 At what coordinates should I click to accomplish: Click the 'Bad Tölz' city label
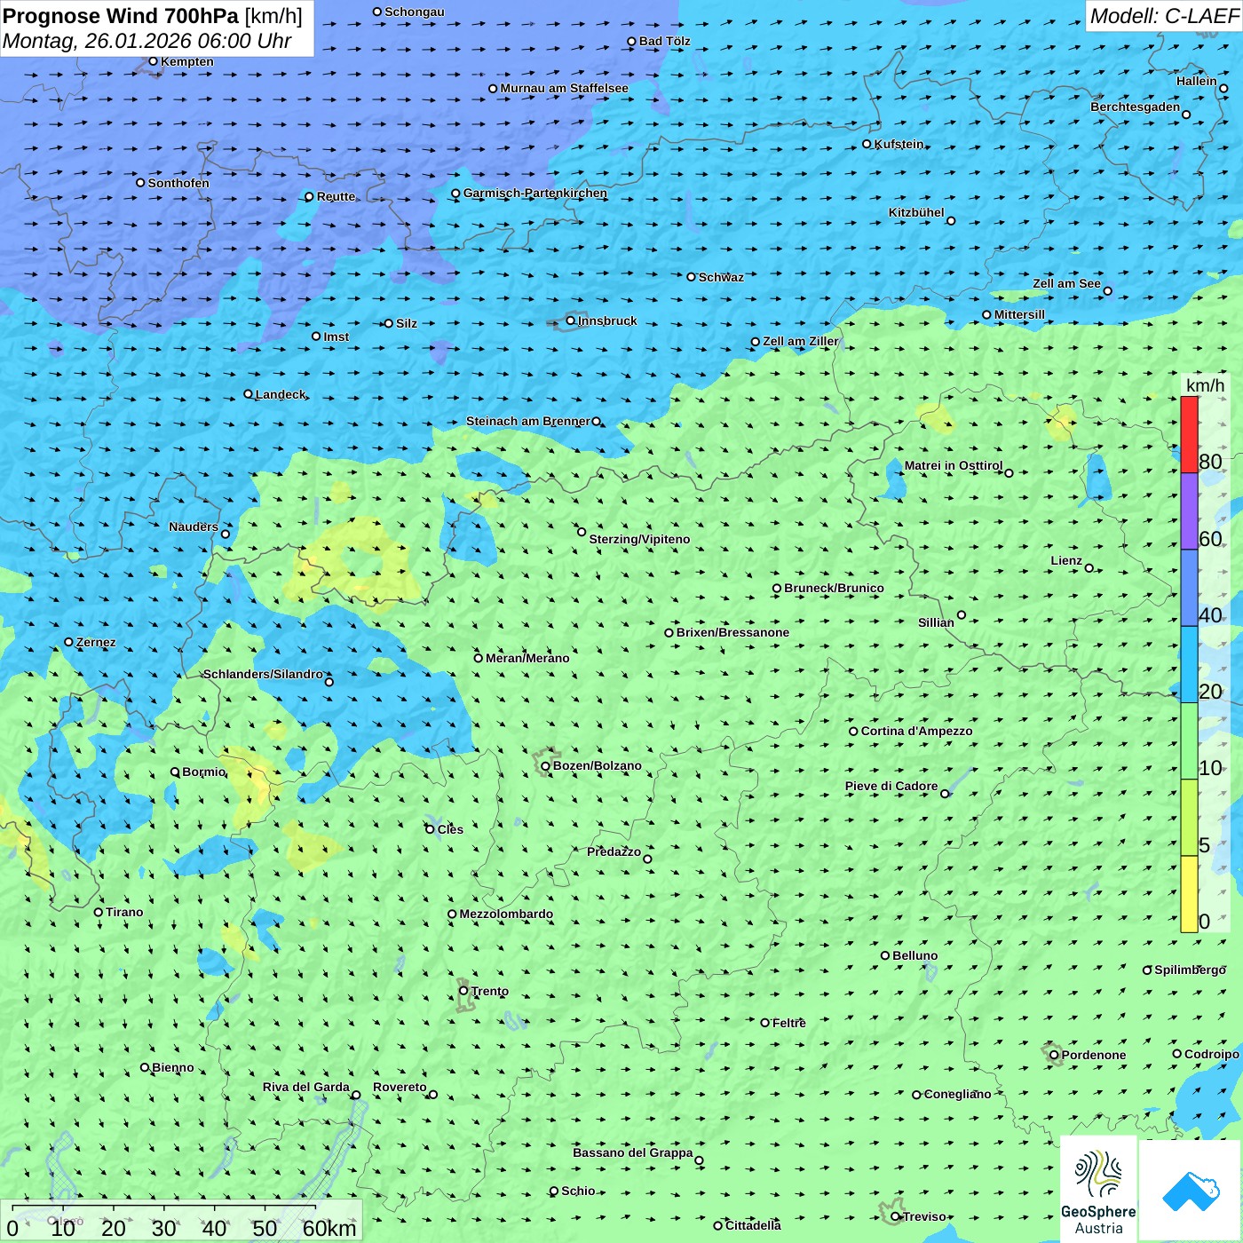(x=664, y=41)
